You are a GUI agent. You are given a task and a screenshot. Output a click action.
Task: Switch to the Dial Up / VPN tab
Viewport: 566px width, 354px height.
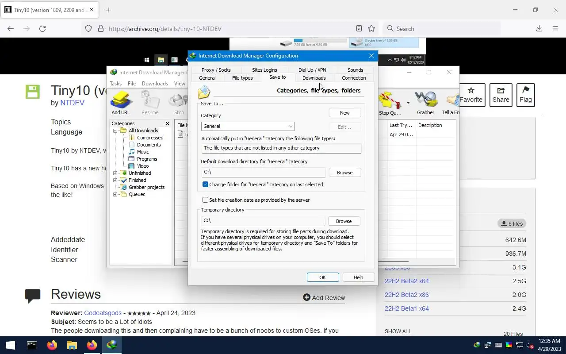(312, 70)
